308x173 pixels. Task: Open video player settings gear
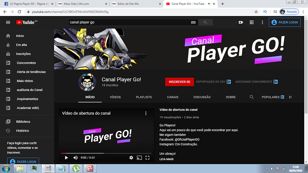pyautogui.click(x=131, y=158)
